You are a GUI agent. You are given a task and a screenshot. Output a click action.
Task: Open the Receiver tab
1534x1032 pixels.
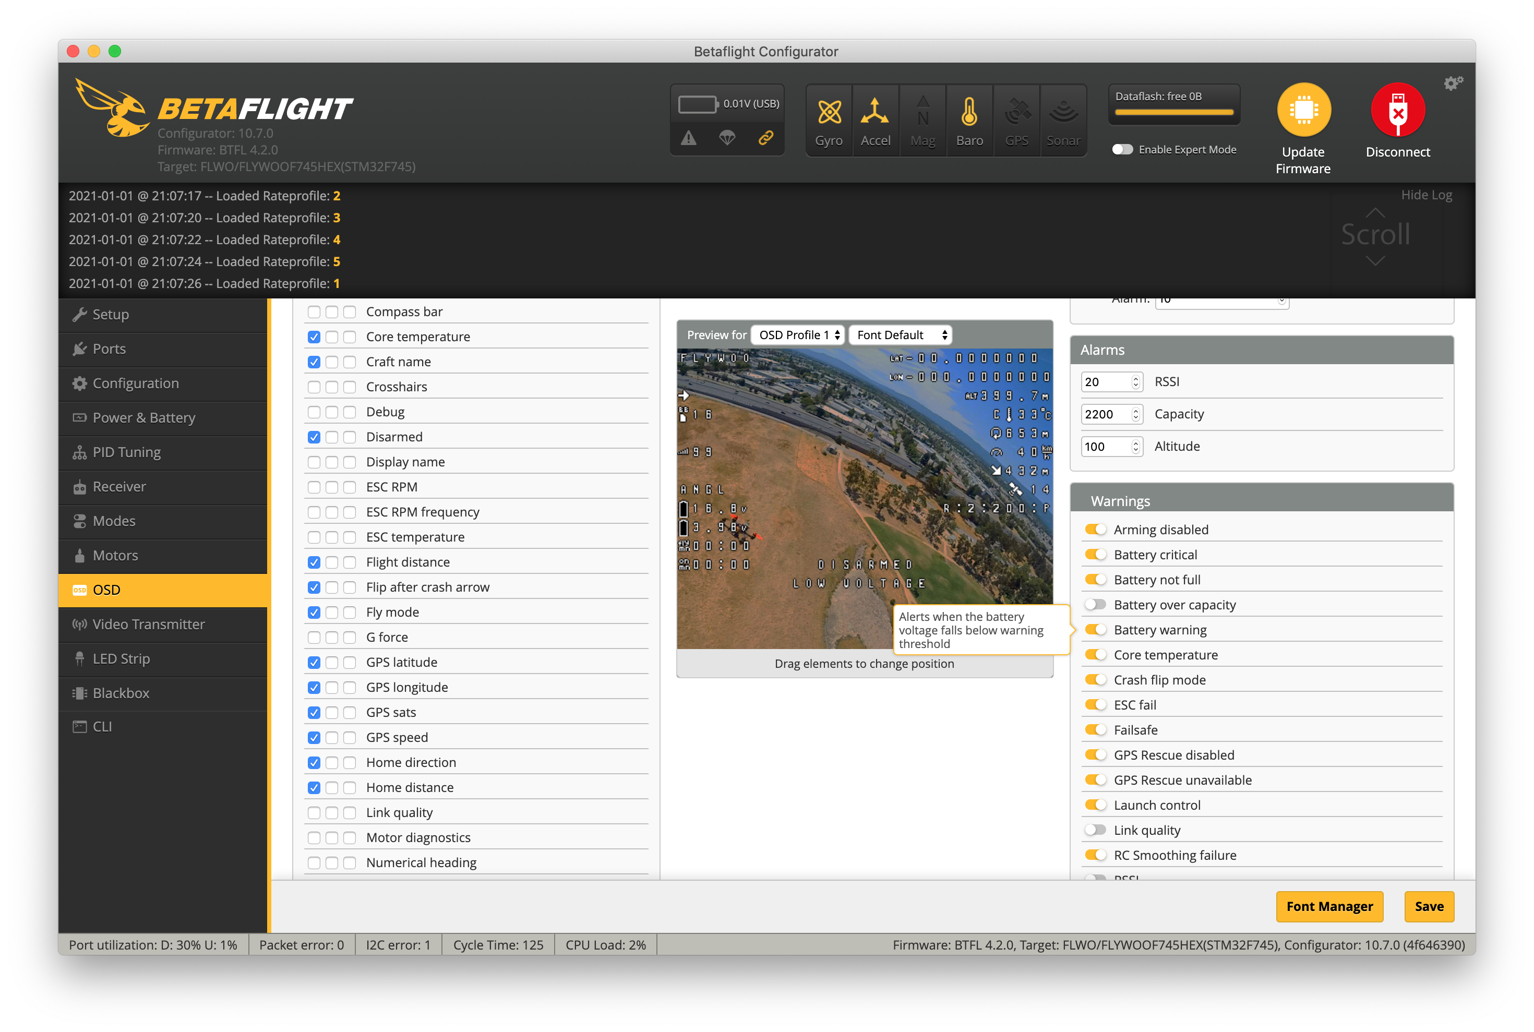coord(163,486)
